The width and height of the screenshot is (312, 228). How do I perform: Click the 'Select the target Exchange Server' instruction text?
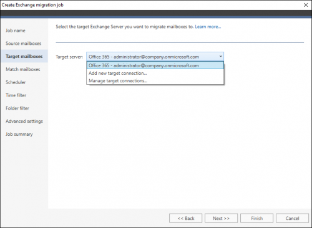click(125, 27)
